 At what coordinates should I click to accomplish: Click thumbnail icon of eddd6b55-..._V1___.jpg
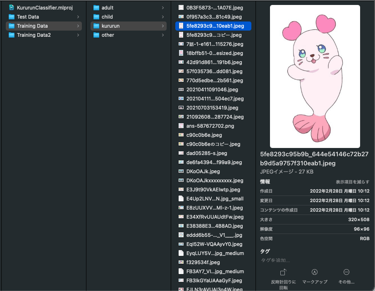click(x=181, y=235)
